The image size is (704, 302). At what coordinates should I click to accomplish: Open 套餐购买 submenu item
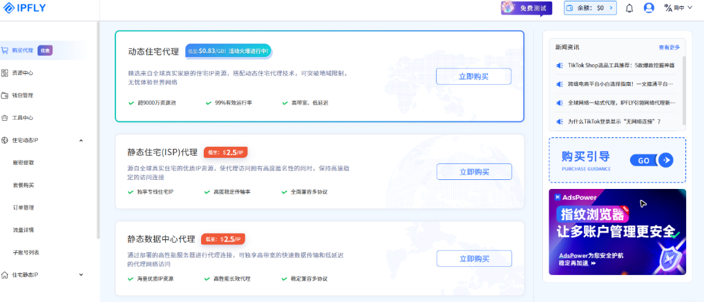[x=23, y=185]
